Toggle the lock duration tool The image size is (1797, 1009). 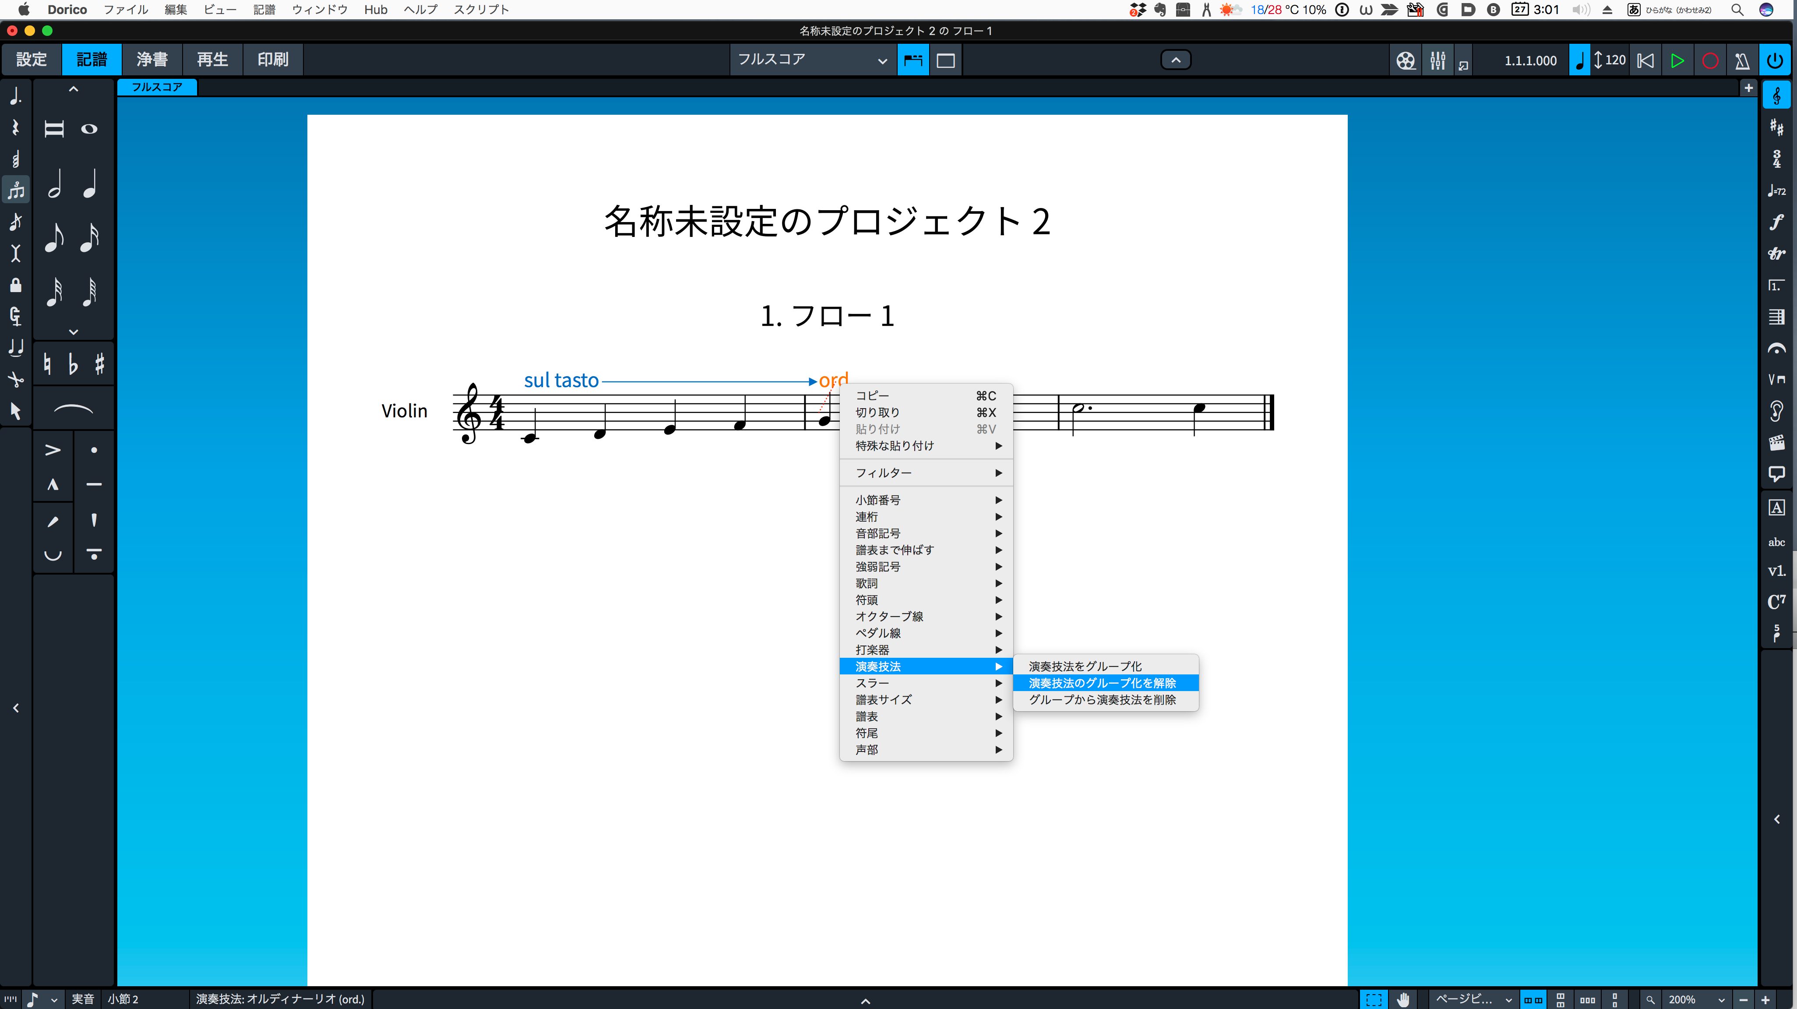point(15,285)
